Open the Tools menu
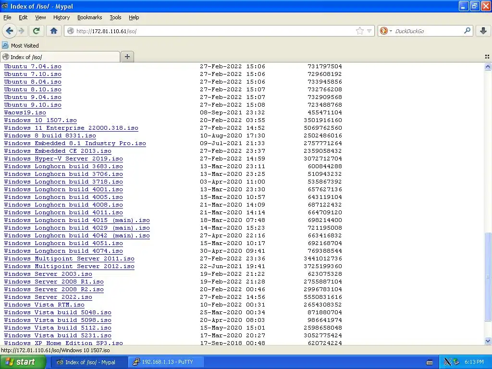This screenshot has height=369, width=492. click(115, 17)
